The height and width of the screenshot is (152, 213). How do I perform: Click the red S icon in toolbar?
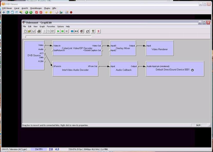click(x=98, y=31)
